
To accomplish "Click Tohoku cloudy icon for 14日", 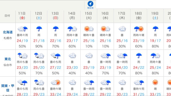I will 72,55.
